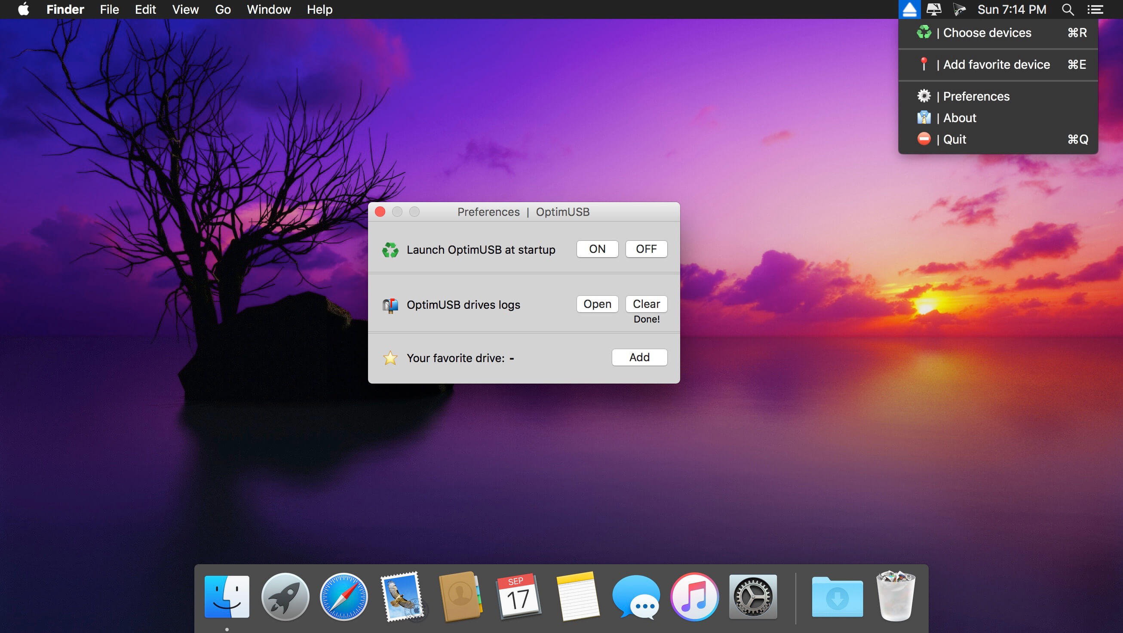Image resolution: width=1123 pixels, height=633 pixels.
Task: Open the Help menu
Action: (x=319, y=9)
